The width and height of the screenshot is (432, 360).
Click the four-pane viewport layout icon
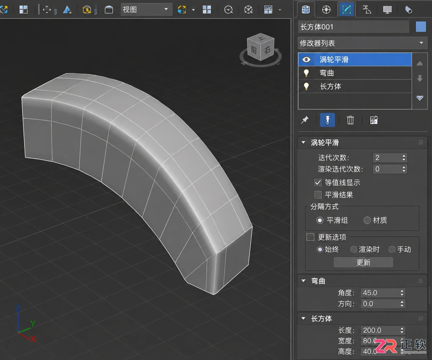click(207, 10)
